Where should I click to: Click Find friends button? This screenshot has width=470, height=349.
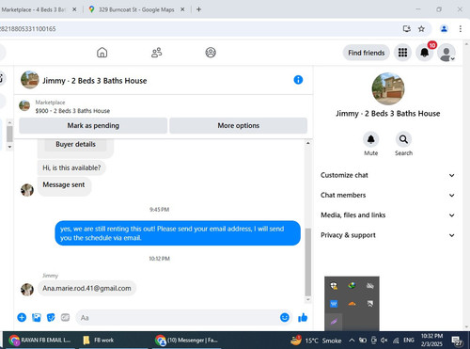pyautogui.click(x=367, y=53)
